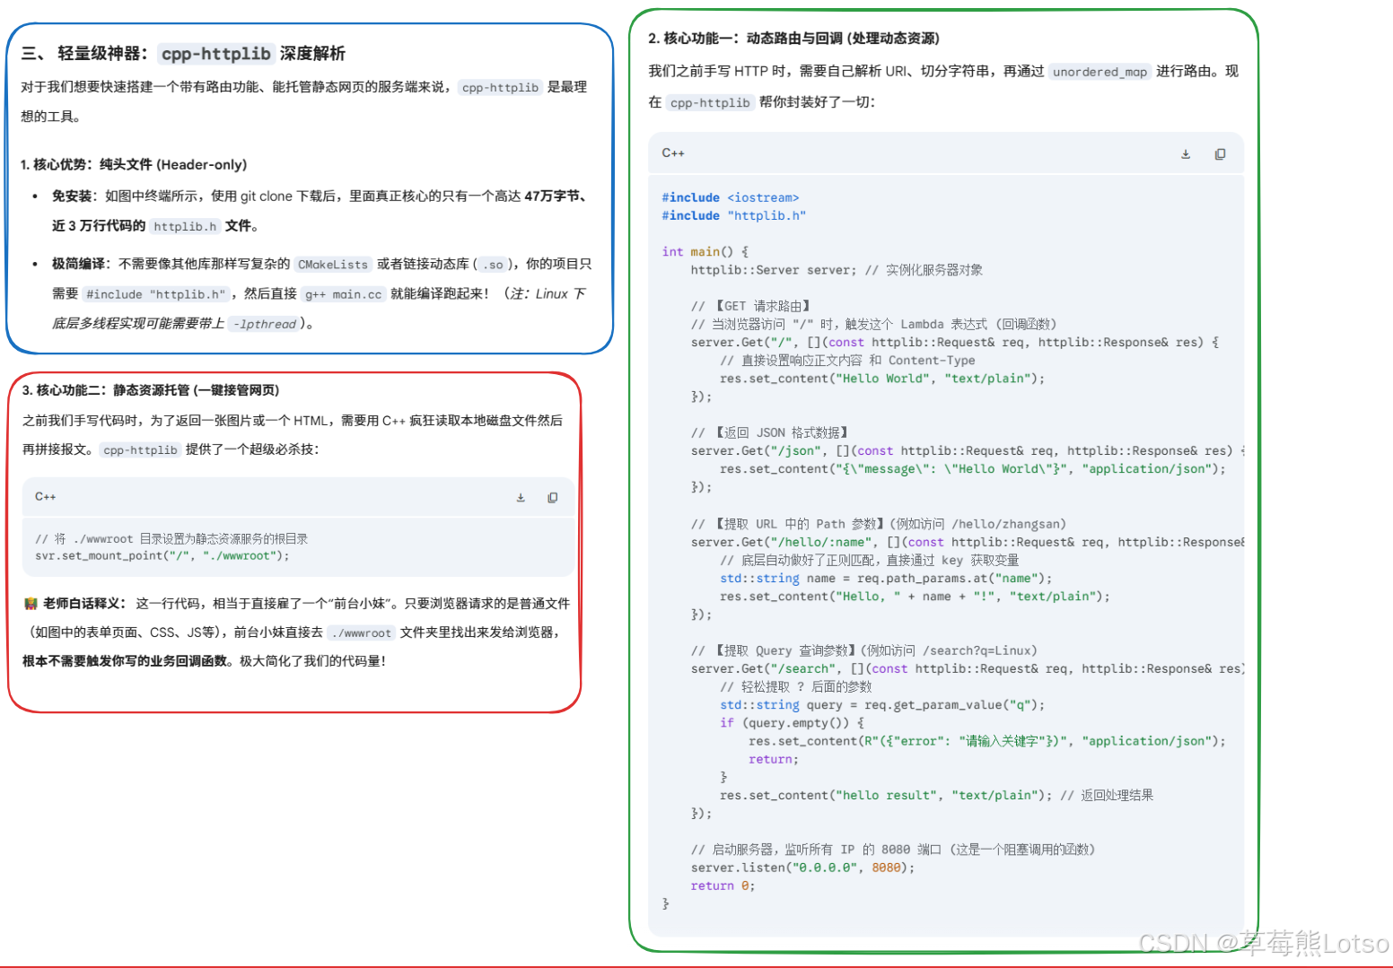Click the server.Get("/hello/:name", ...) code line
This screenshot has width=1393, height=968.
[968, 542]
